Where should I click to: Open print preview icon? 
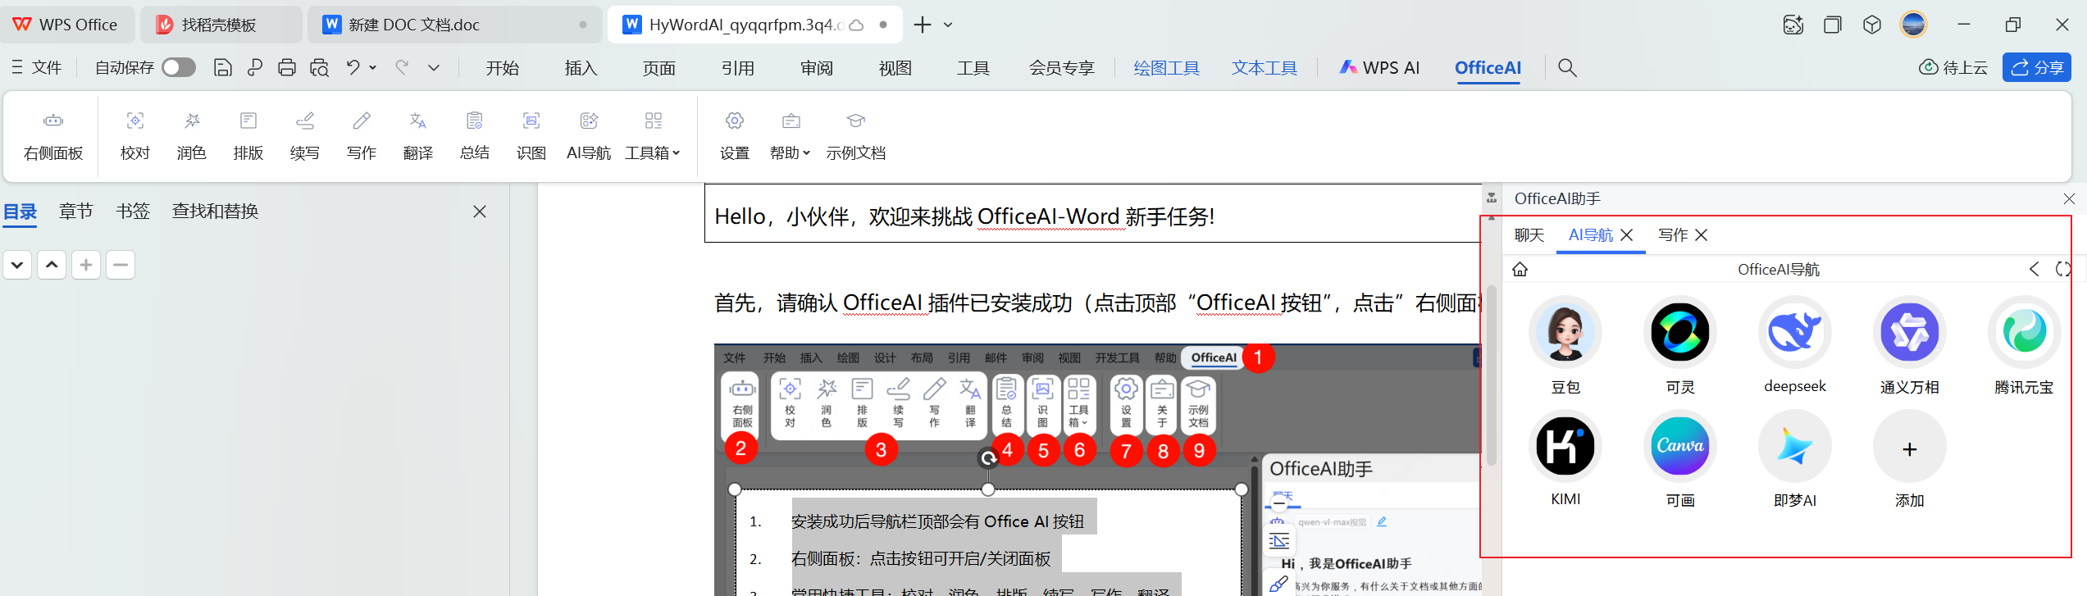tap(319, 67)
